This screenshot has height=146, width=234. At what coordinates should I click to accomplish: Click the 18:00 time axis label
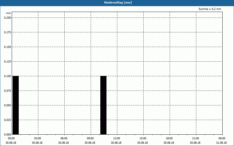(x=169, y=138)
